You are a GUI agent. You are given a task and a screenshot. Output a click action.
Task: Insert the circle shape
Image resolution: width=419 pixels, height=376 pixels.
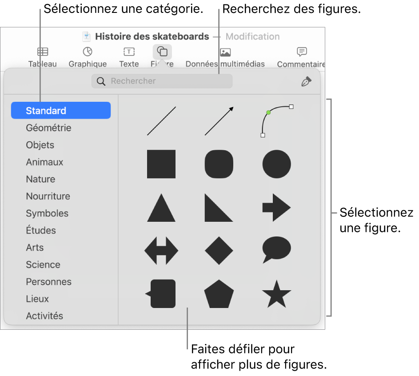coord(277,164)
